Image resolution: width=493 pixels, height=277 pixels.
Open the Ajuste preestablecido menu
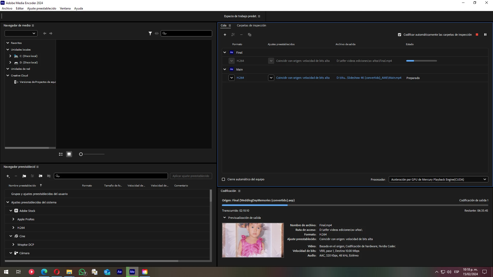[x=42, y=8]
